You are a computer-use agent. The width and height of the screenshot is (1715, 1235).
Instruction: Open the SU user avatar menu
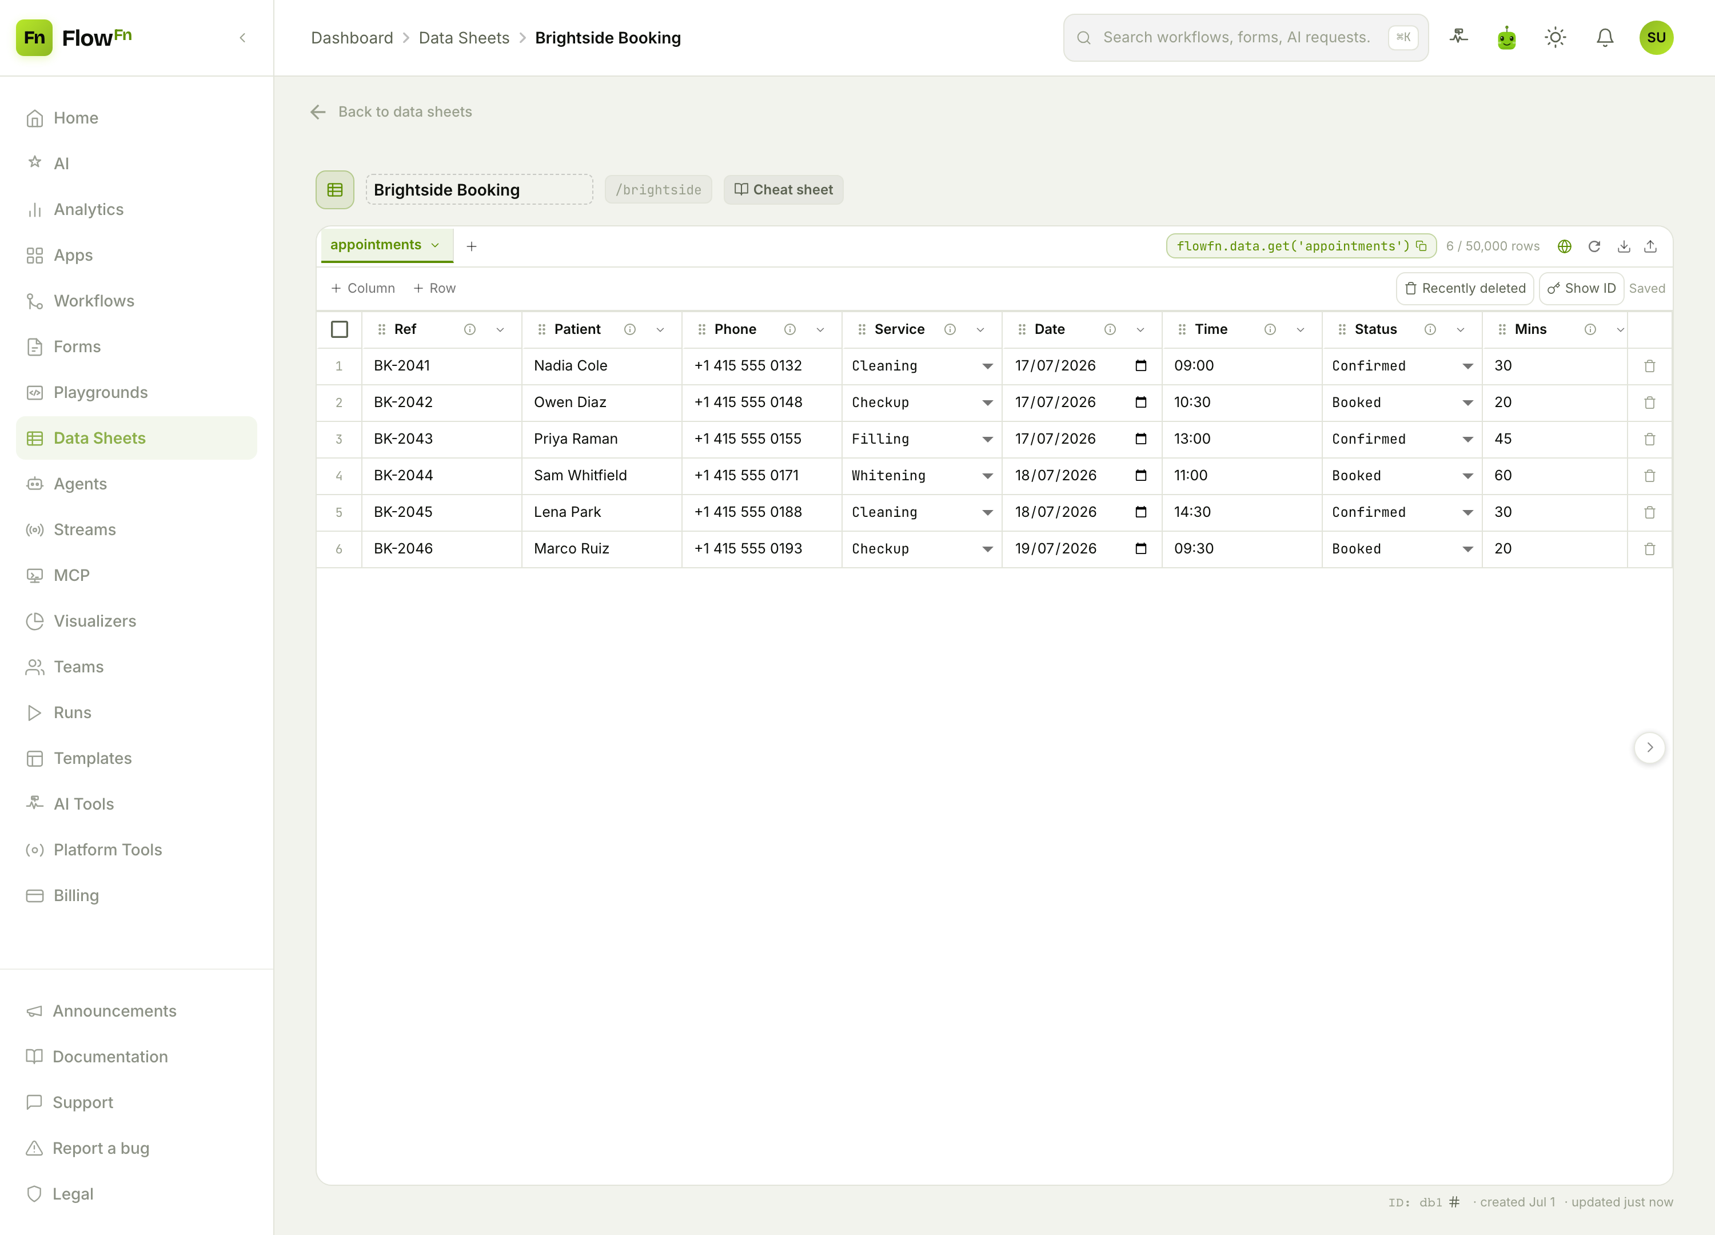point(1656,37)
